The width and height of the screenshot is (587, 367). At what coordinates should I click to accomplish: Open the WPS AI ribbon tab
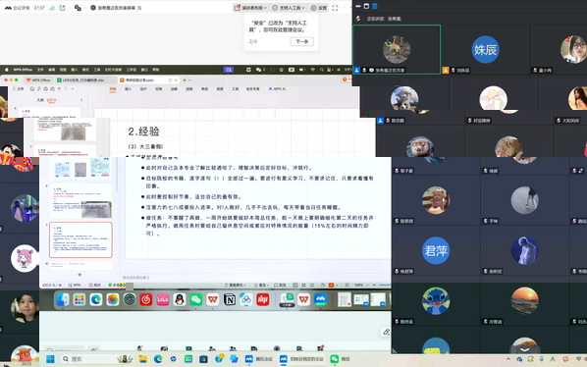click(277, 89)
